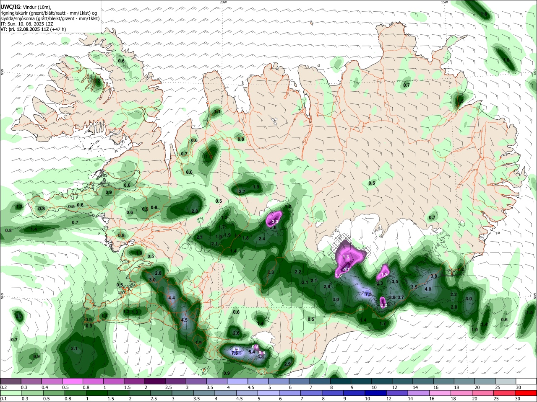Pick the snow scale swatch starting at 1.5
This screenshot has height=402, width=537.
134,381
